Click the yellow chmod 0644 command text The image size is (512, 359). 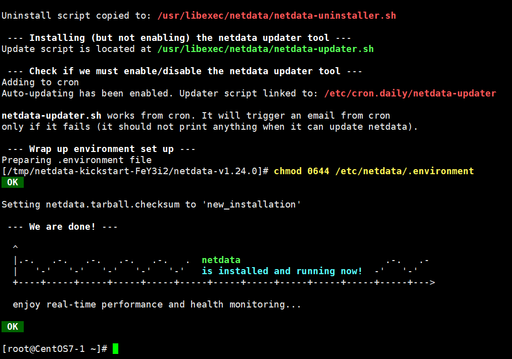coord(374,171)
